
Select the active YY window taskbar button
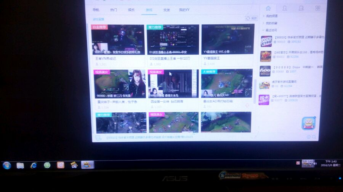88,165
